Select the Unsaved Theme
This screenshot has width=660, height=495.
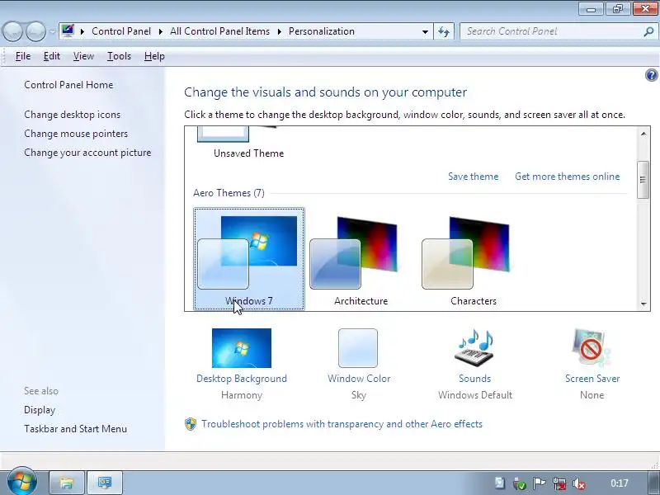click(249, 143)
